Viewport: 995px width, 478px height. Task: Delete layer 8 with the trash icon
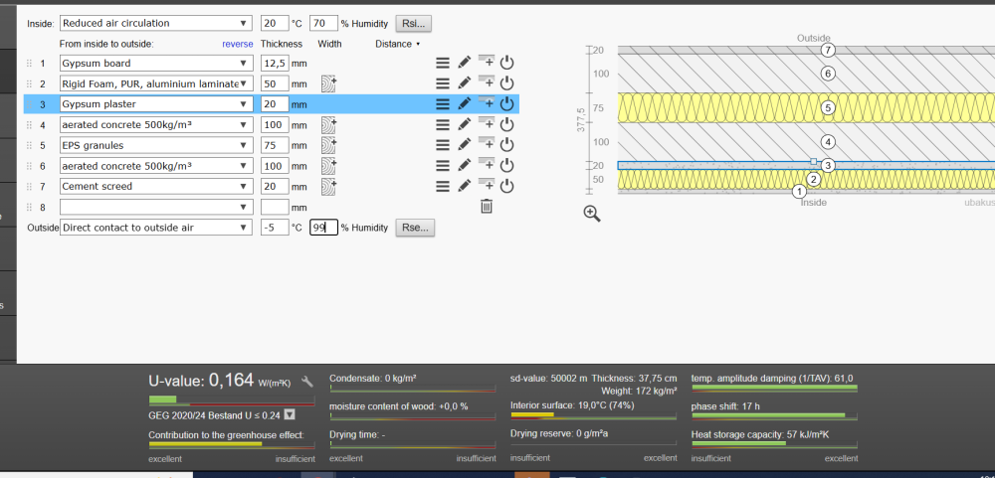486,207
